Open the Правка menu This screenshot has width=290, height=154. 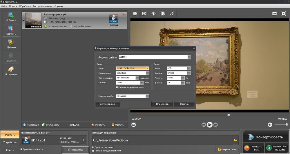tap(13, 6)
